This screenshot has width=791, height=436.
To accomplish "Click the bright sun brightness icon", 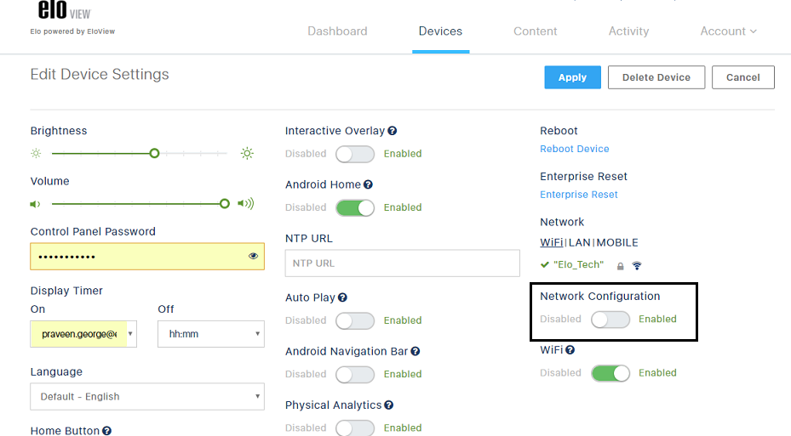I will pos(247,153).
